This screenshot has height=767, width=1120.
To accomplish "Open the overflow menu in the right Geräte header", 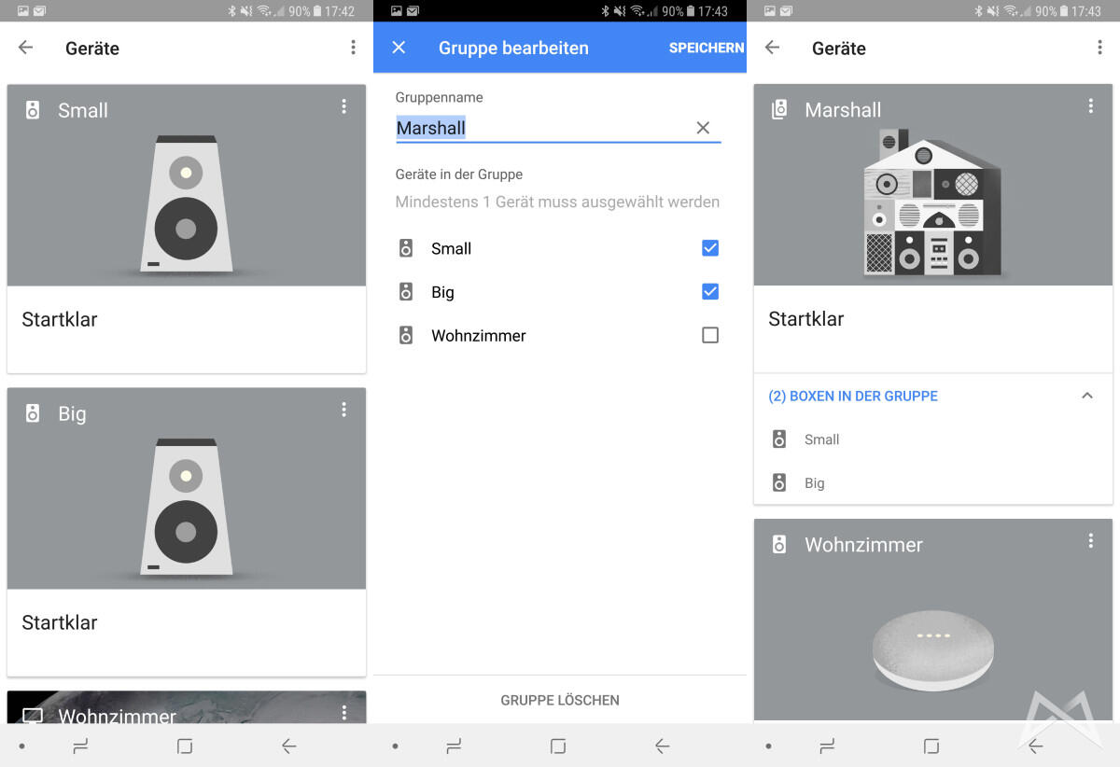I will (x=1099, y=48).
